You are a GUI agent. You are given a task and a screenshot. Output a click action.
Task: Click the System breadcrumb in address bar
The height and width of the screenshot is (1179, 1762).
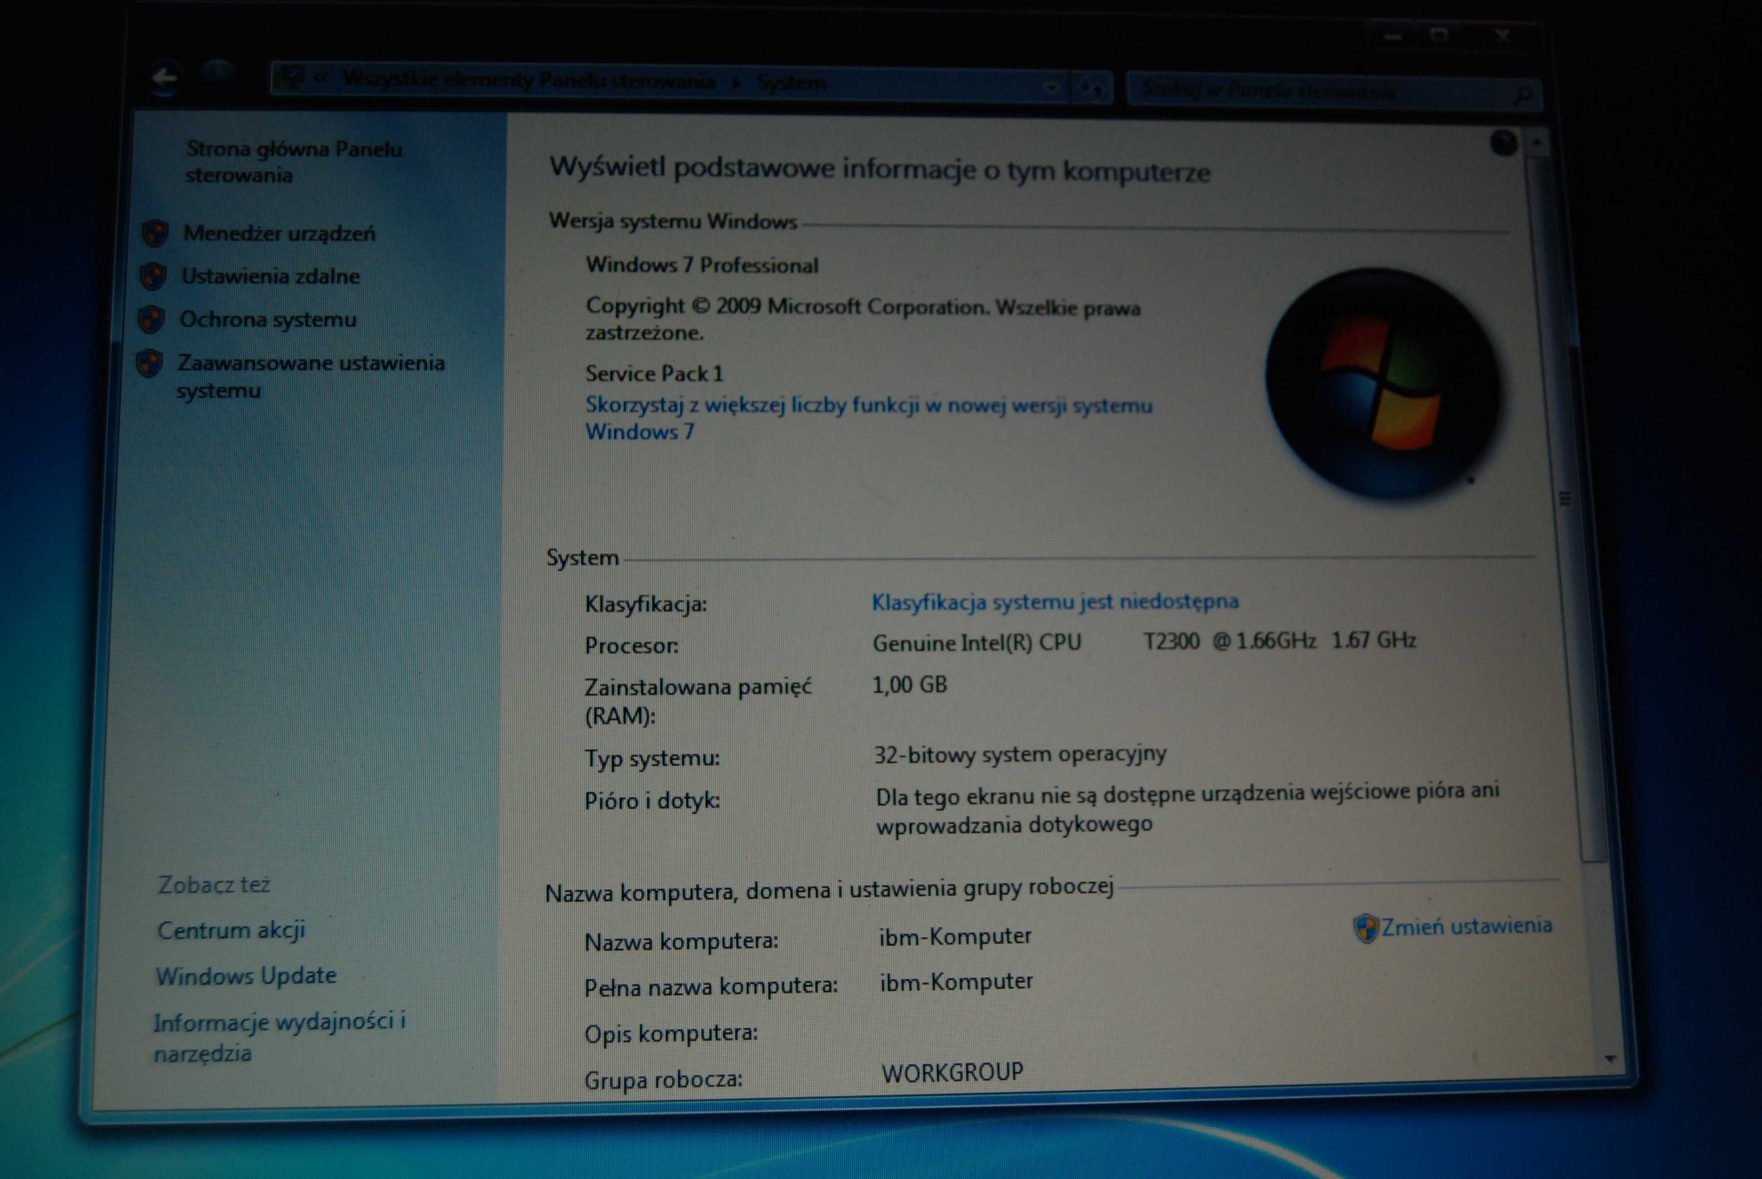(x=791, y=83)
